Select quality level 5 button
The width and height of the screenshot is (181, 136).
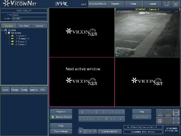click(85, 131)
